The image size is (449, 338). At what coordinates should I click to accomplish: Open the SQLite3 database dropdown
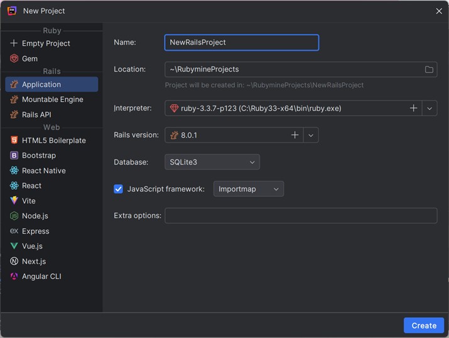212,162
